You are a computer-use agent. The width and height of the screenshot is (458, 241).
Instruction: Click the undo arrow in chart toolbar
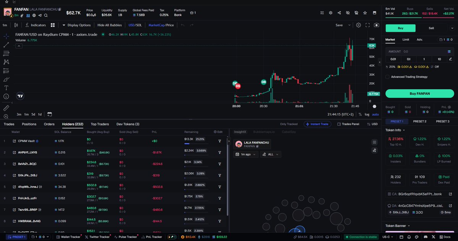(x=182, y=25)
